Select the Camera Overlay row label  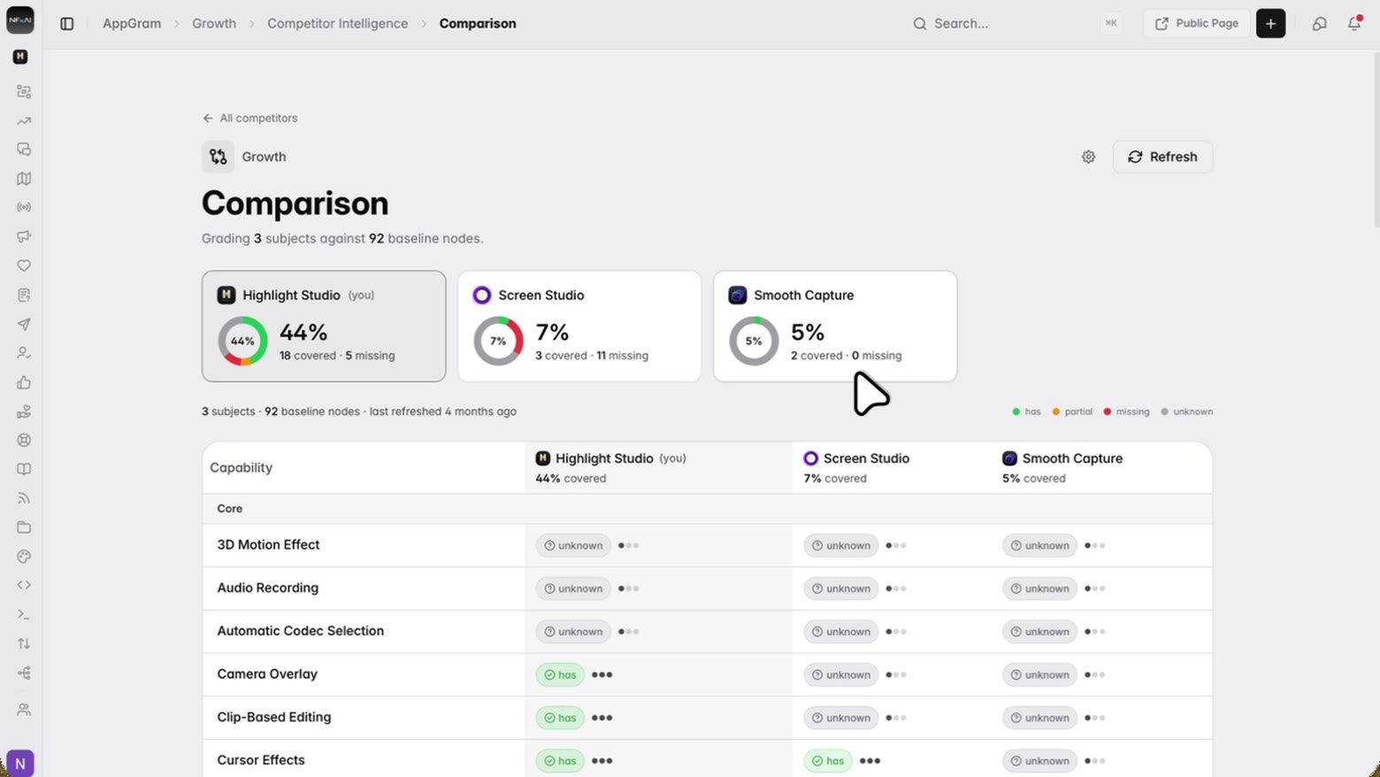(x=267, y=674)
